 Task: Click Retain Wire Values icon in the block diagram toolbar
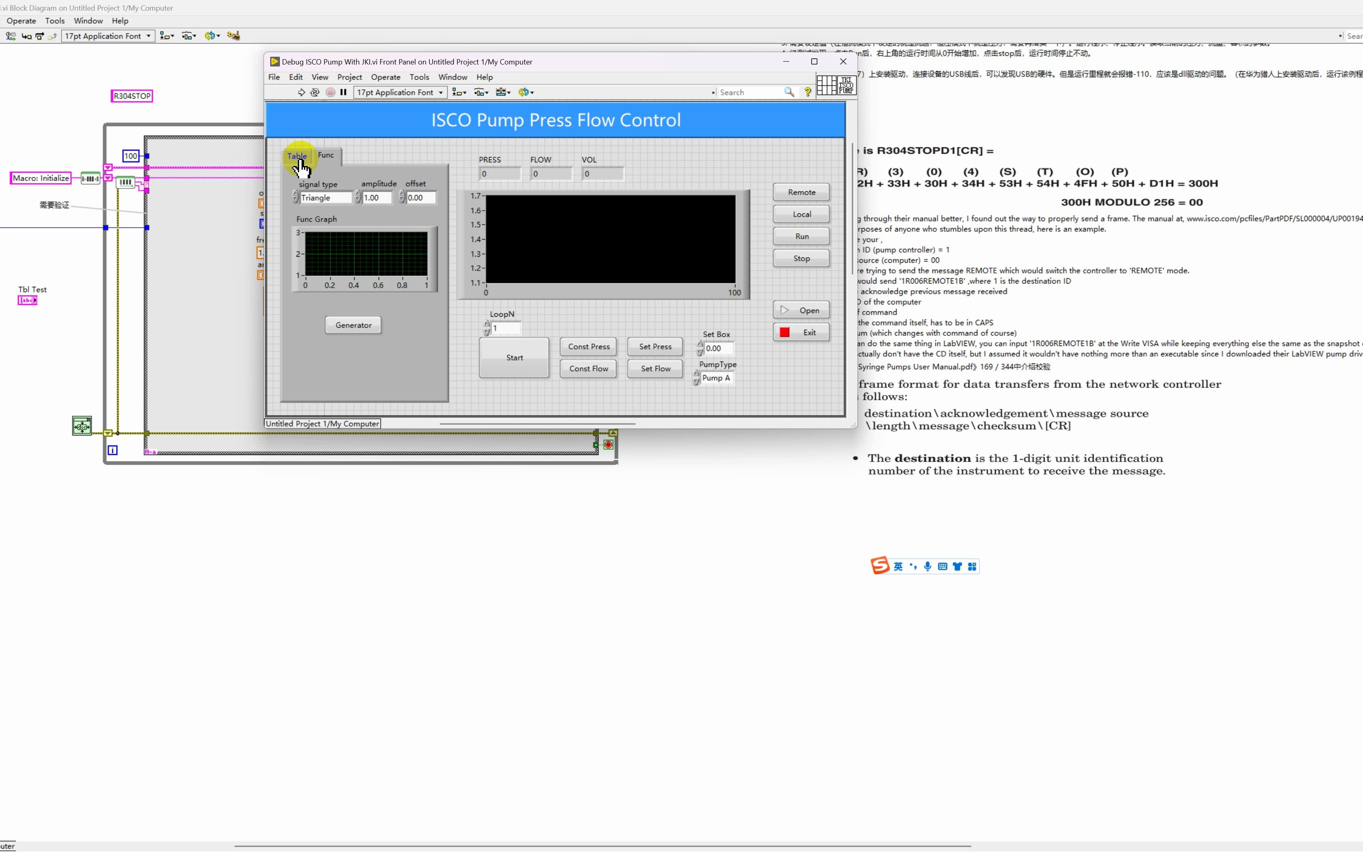pyautogui.click(x=10, y=36)
